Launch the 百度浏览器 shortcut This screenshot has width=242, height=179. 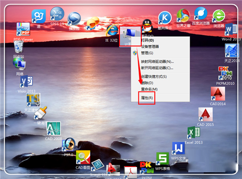click(201, 14)
